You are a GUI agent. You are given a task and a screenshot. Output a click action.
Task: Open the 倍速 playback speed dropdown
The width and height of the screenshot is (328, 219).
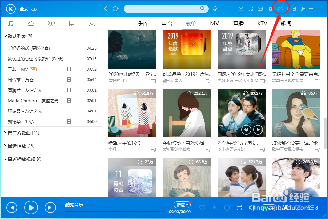tap(182, 205)
